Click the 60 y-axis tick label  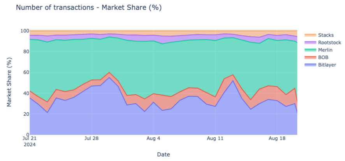(x=26, y=73)
